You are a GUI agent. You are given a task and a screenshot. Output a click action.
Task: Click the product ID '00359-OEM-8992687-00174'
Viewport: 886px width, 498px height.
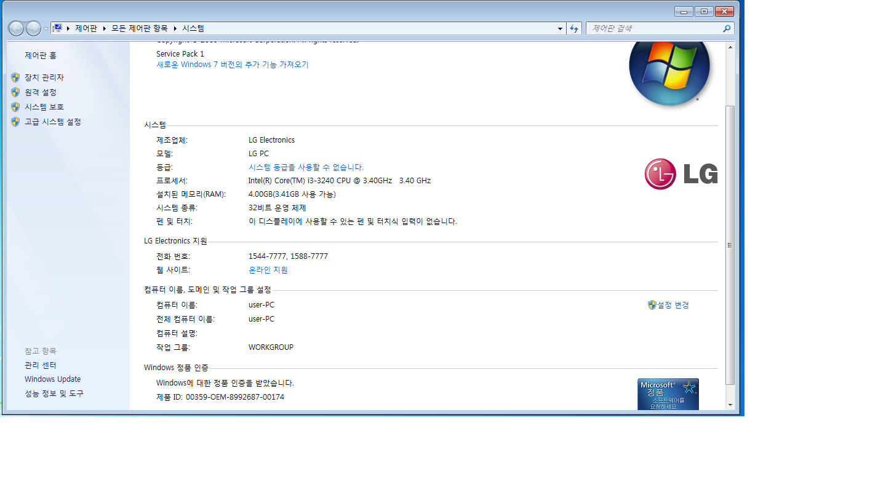(235, 397)
